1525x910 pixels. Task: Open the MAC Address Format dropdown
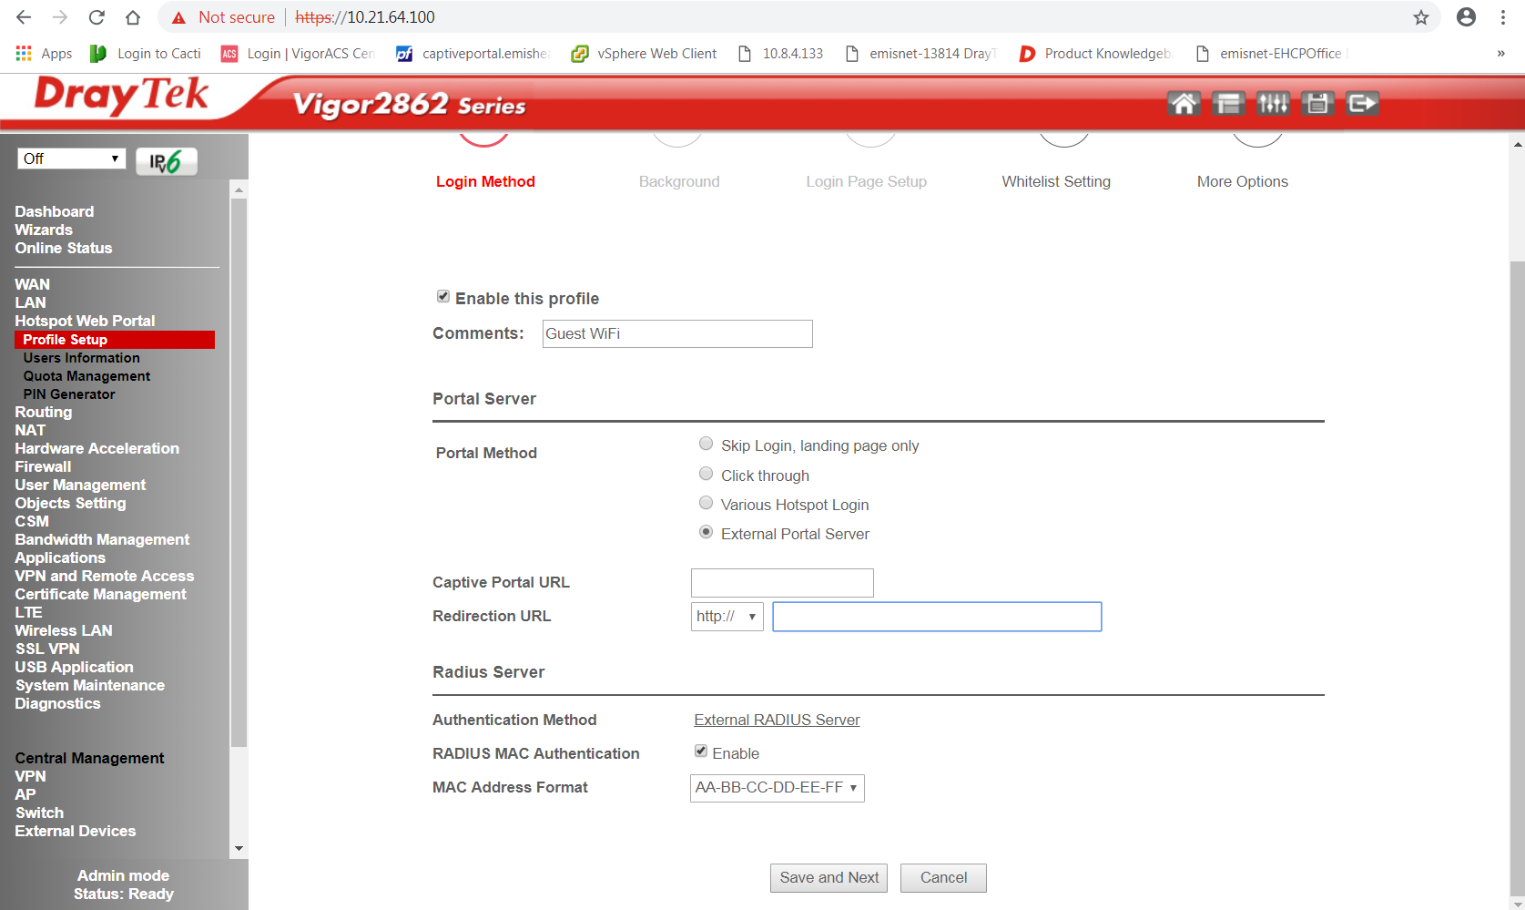tap(777, 788)
